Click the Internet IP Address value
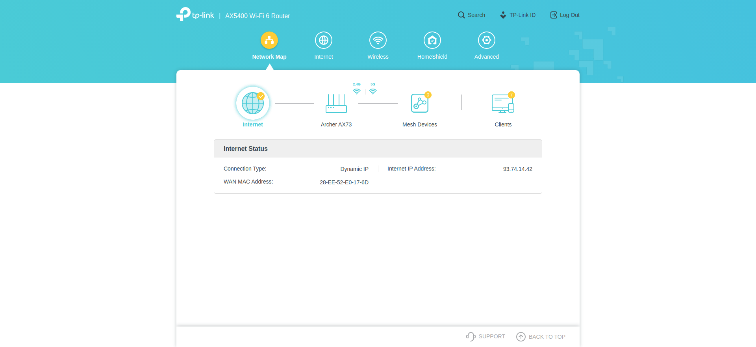The image size is (756, 347). pos(517,169)
